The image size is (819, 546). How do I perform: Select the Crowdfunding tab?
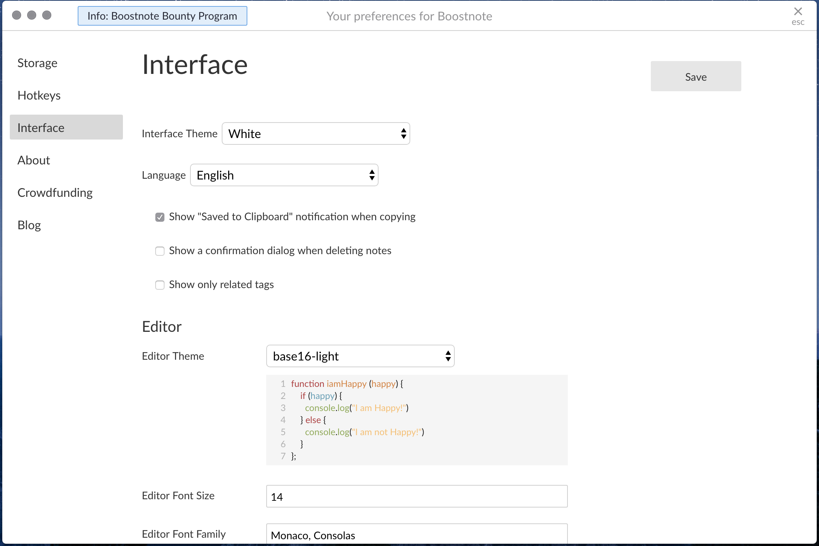click(55, 193)
